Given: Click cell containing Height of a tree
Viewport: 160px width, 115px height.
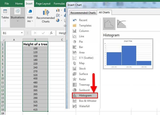Looking at the screenshot, I should (35, 44).
